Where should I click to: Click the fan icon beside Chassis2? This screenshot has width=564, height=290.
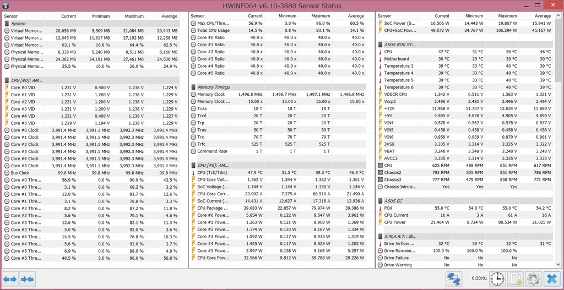tap(381, 172)
